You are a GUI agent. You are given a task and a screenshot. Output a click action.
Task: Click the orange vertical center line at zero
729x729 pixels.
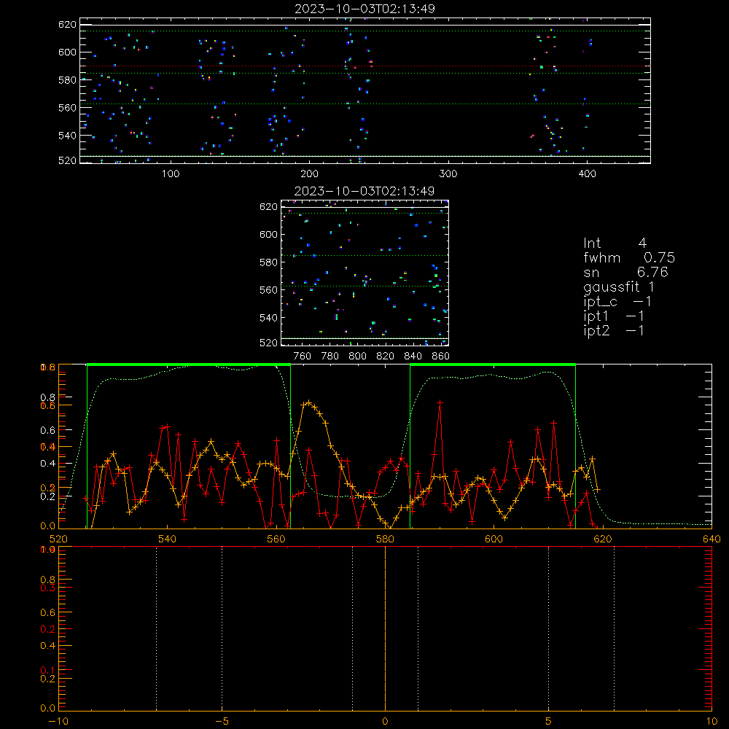385,628
